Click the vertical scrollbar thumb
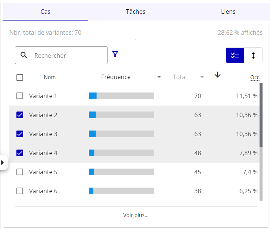The image size is (270, 229). click(x=261, y=114)
